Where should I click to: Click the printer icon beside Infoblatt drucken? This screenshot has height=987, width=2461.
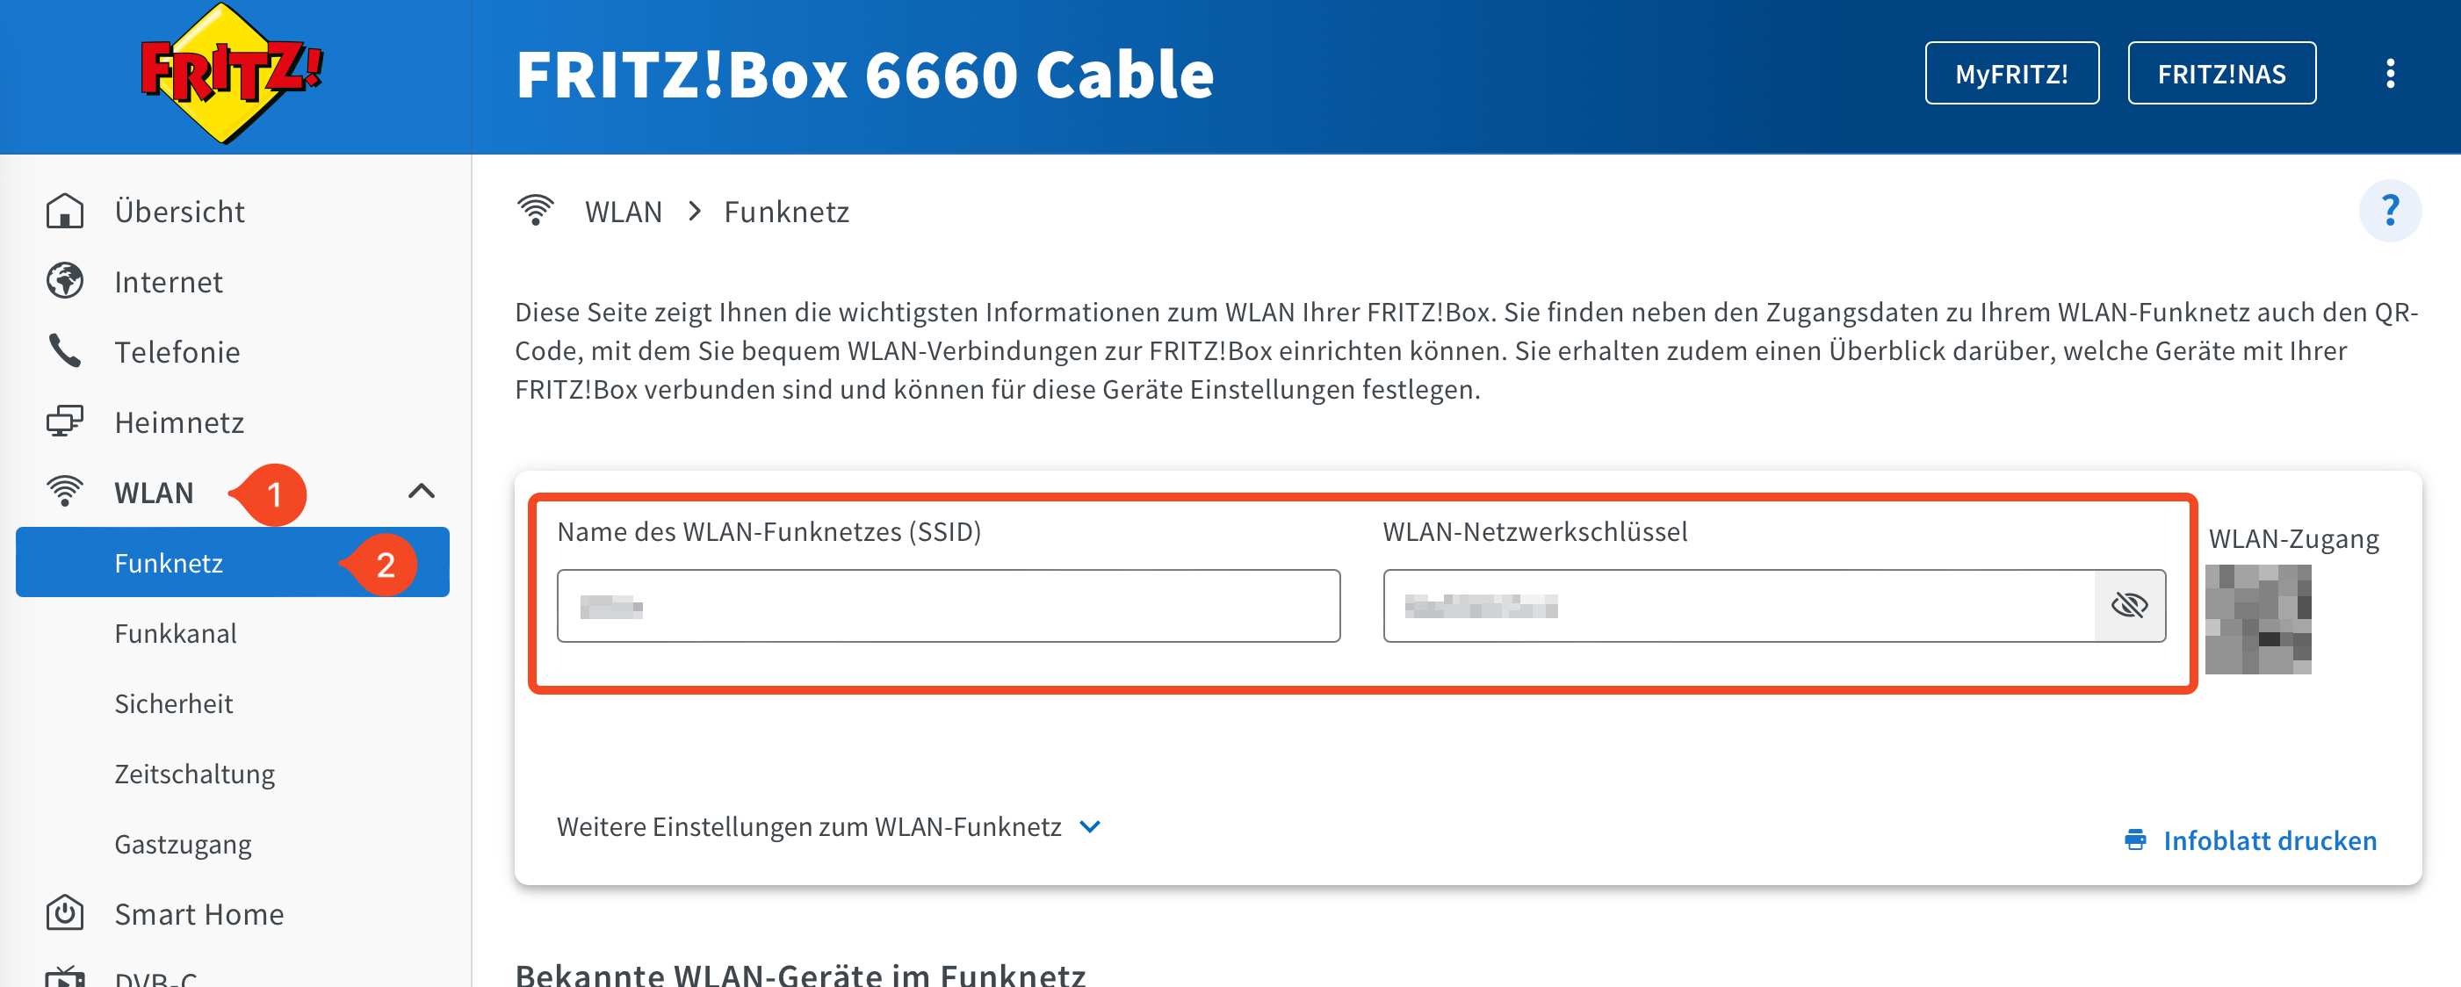click(x=2135, y=839)
